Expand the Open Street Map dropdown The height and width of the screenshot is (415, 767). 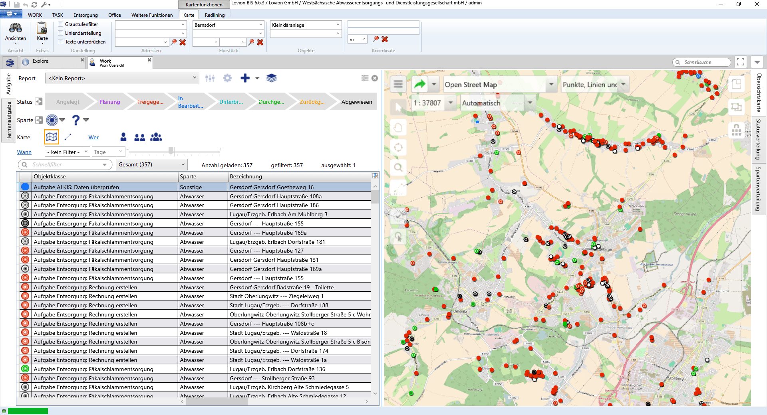(551, 85)
